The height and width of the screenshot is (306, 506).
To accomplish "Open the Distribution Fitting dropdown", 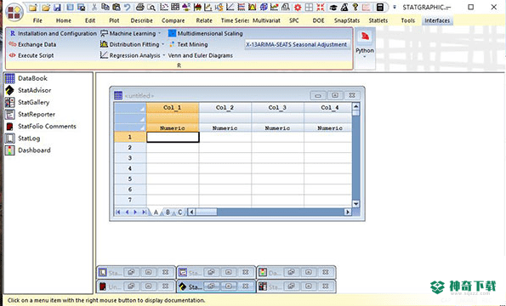I will pos(132,44).
